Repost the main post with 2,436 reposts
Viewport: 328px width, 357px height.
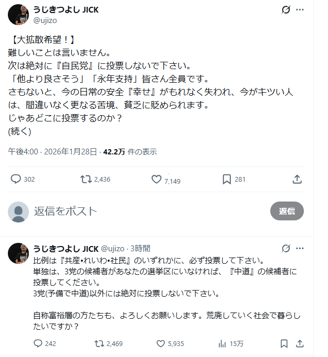[x=85, y=179]
